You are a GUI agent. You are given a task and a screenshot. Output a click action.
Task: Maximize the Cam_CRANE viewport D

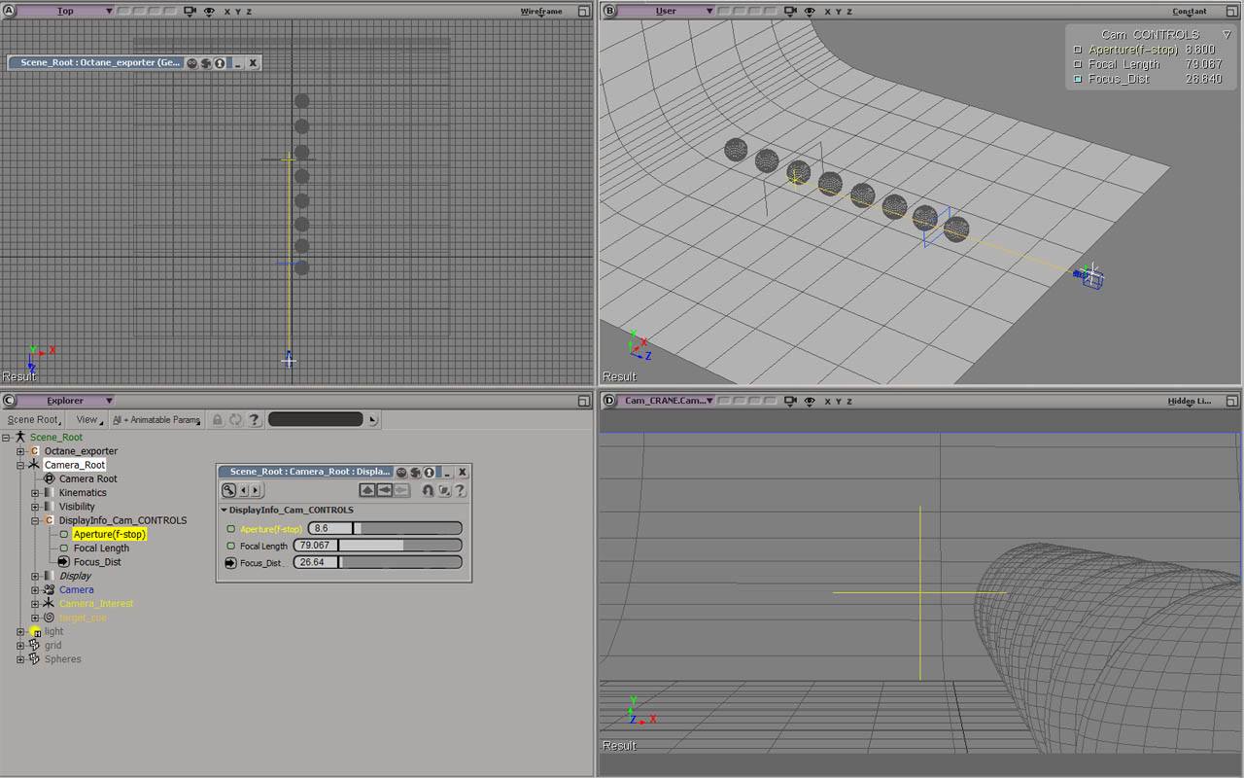(x=1231, y=401)
